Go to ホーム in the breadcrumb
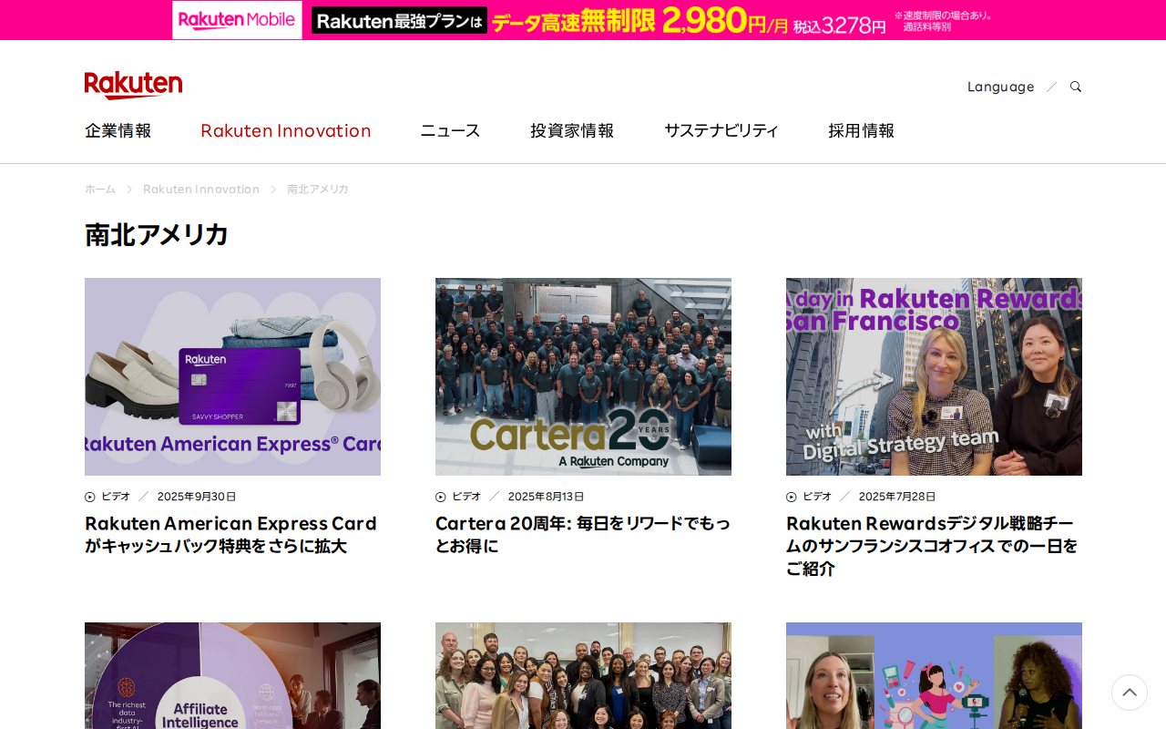 (100, 190)
